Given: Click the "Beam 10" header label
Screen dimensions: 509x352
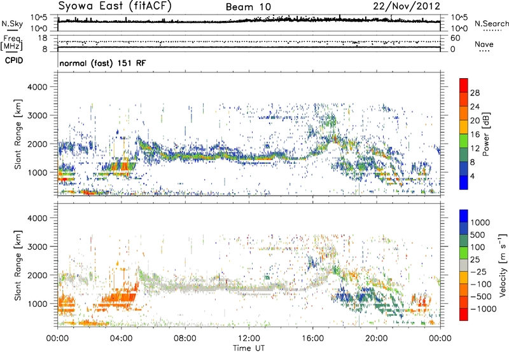Looking at the screenshot, I should [248, 7].
